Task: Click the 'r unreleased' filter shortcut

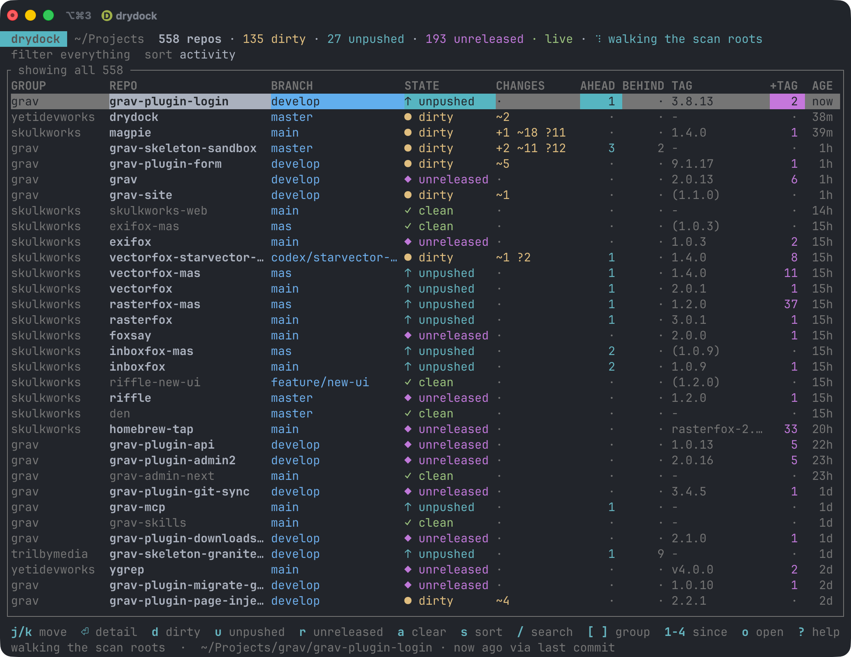Action: [341, 632]
